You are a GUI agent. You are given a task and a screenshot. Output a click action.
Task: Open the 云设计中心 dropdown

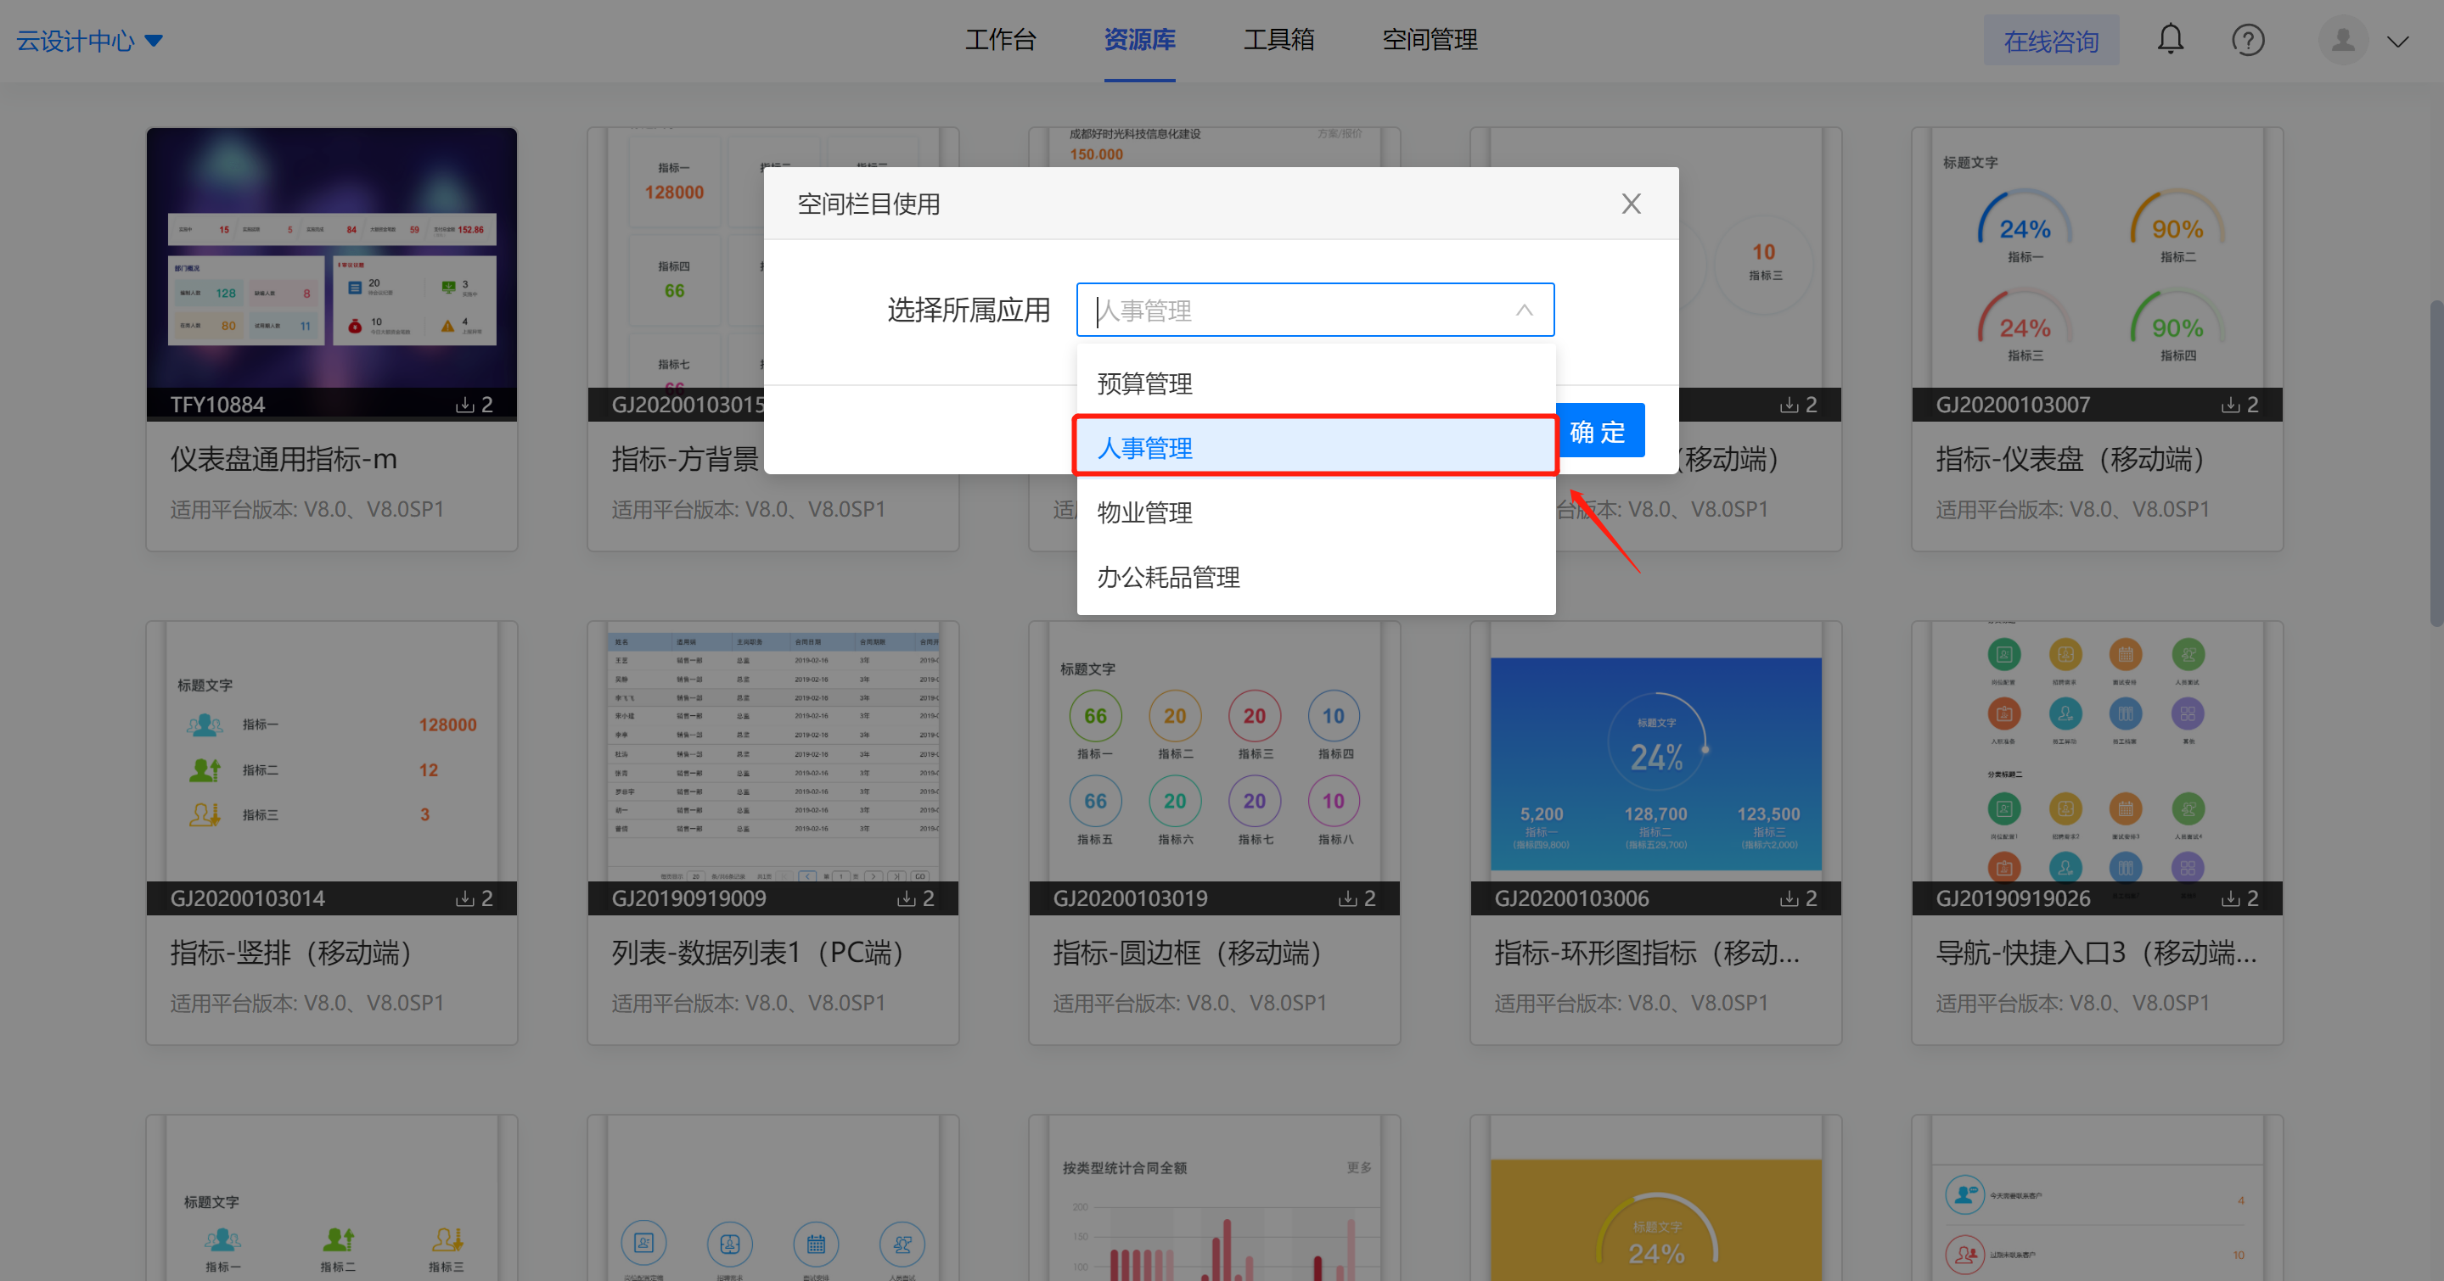[90, 41]
